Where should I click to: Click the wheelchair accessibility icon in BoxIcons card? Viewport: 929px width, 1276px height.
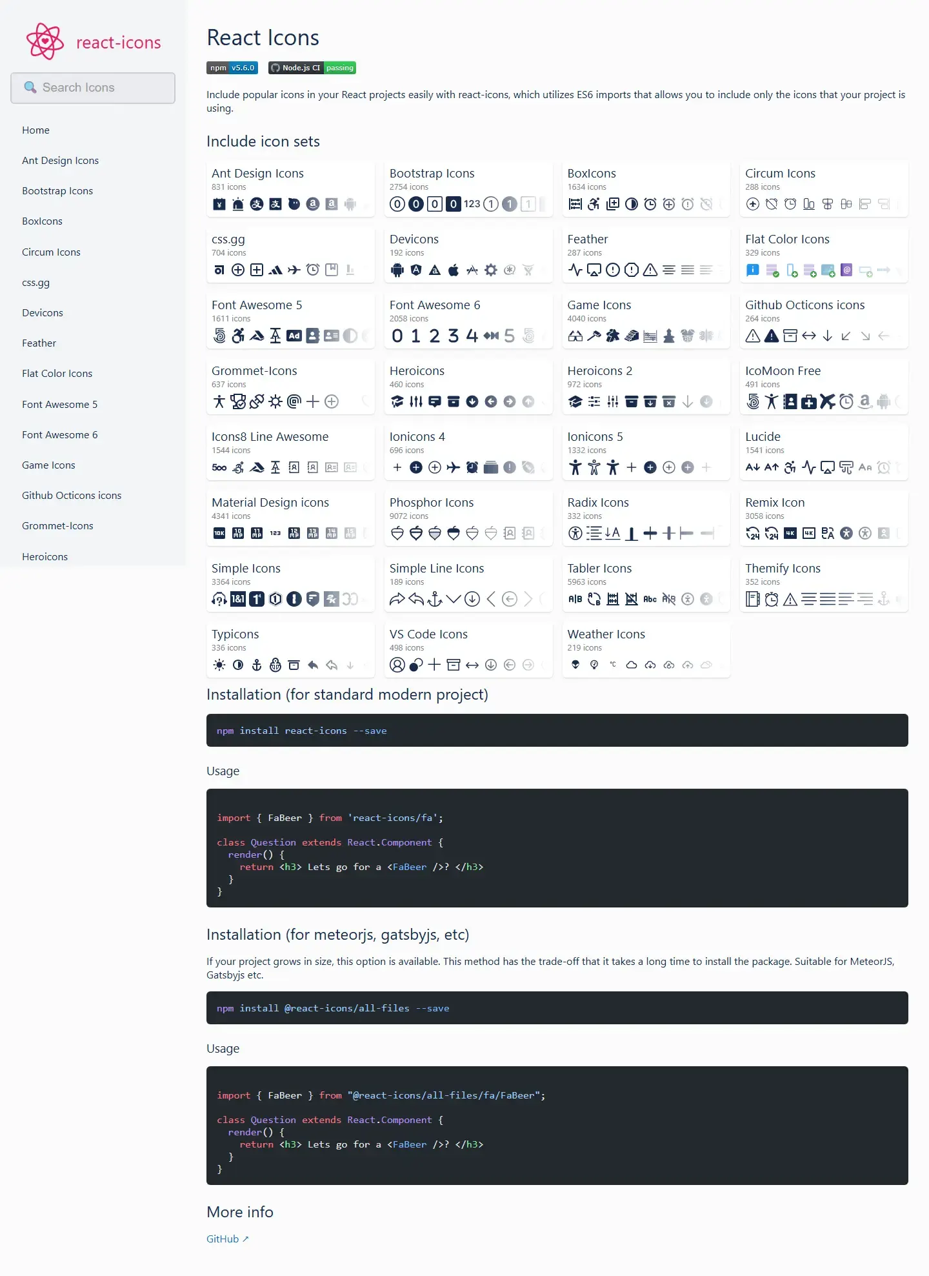[x=594, y=204]
